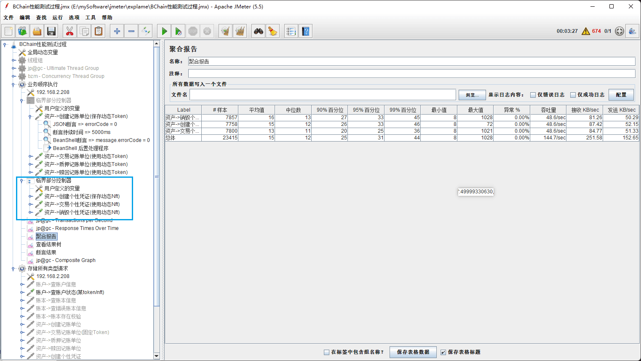Click the Add plus toolbar icon
The width and height of the screenshot is (641, 361).
point(117,31)
